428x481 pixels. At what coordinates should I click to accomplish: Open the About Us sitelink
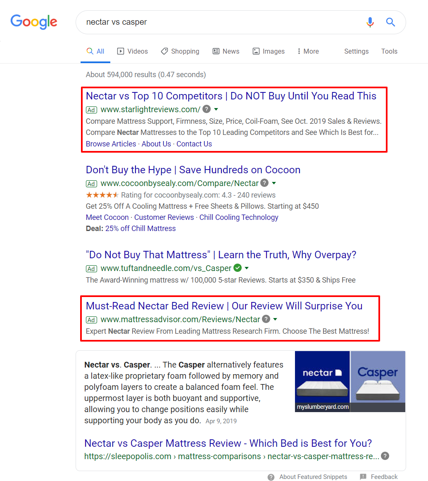pyautogui.click(x=156, y=144)
